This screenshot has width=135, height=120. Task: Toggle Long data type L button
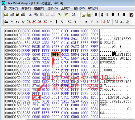click(x=107, y=15)
